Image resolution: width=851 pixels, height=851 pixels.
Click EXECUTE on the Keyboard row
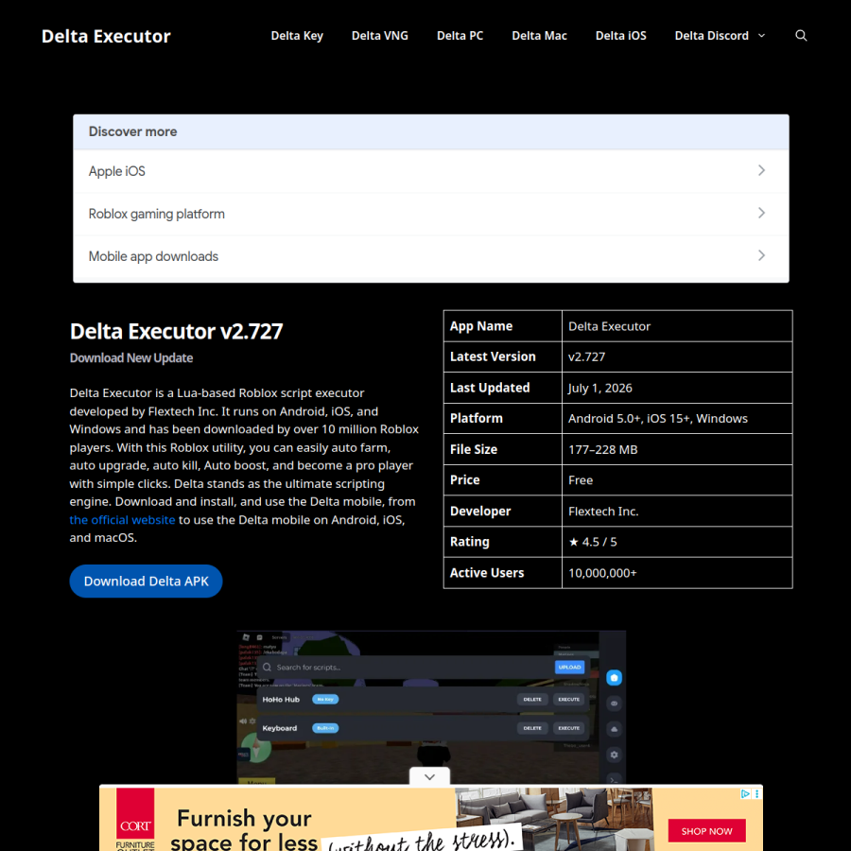[x=569, y=728]
